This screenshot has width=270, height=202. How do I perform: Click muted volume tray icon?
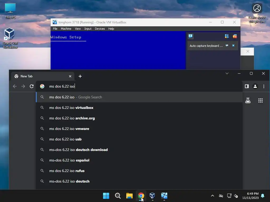coord(236,196)
